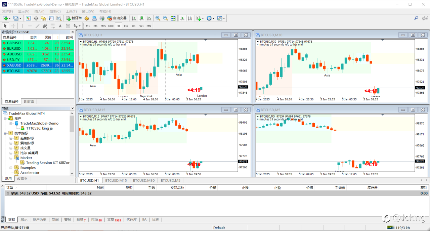Viewport: 430px width, 231px height.
Task: Click the zoom out magnifier icon
Action: pyautogui.click(x=165, y=18)
